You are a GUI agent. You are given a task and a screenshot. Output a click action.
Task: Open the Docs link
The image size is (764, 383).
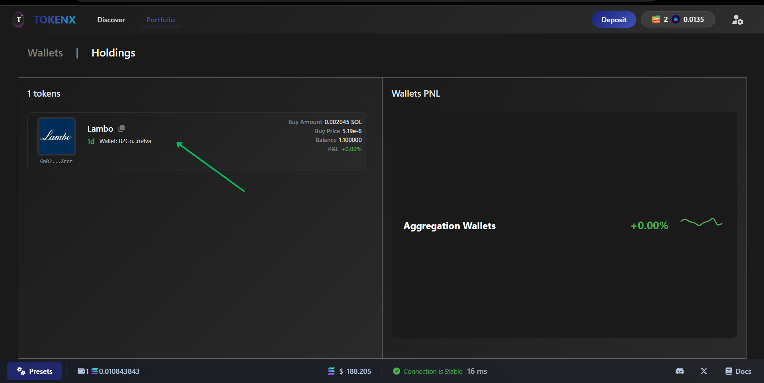[738, 371]
